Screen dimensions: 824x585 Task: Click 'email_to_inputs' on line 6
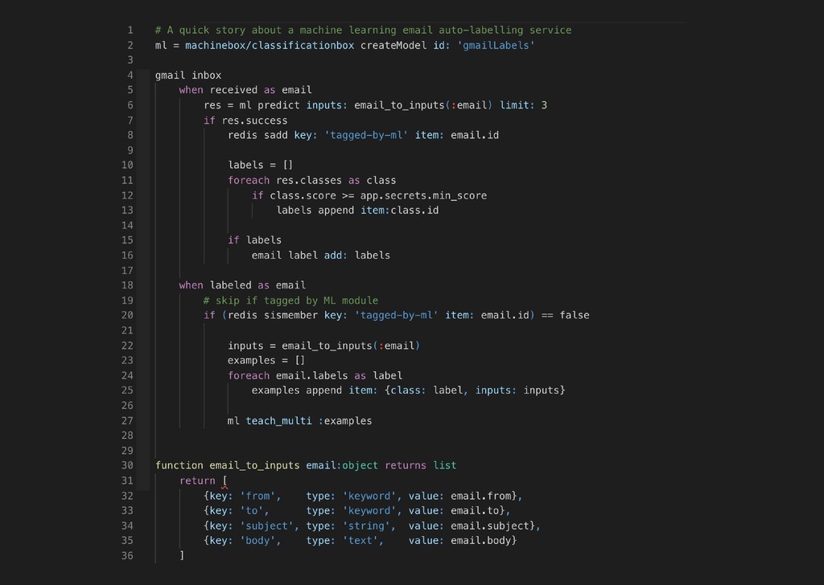pos(399,105)
